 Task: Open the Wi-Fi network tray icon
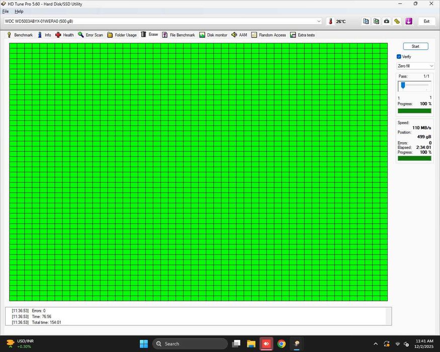point(398,344)
